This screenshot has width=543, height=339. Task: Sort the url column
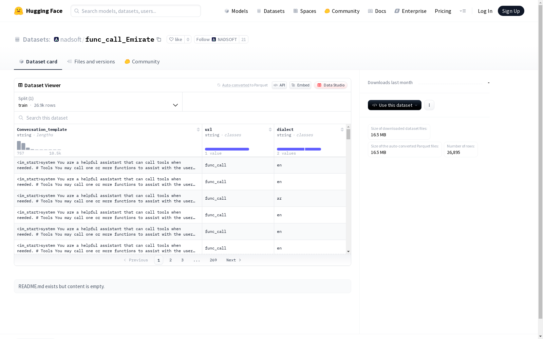(270, 129)
